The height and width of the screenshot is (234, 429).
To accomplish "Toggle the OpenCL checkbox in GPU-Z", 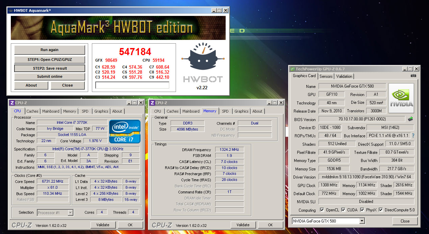I will (322, 210).
